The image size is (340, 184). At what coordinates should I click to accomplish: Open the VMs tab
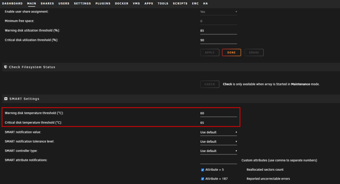(x=136, y=3)
